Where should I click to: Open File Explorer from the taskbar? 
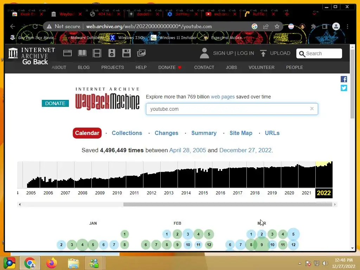(73, 263)
